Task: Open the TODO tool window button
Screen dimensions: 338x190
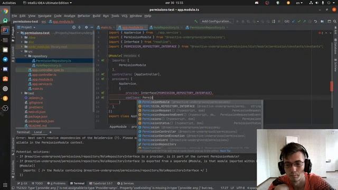Action: tap(37, 183)
